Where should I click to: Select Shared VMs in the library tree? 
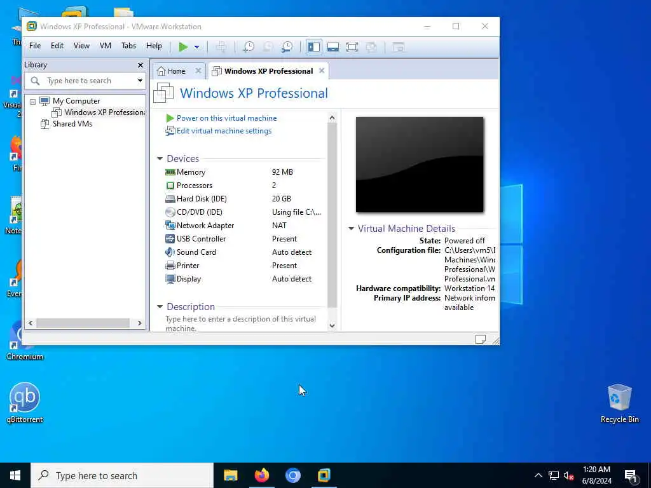click(x=66, y=124)
